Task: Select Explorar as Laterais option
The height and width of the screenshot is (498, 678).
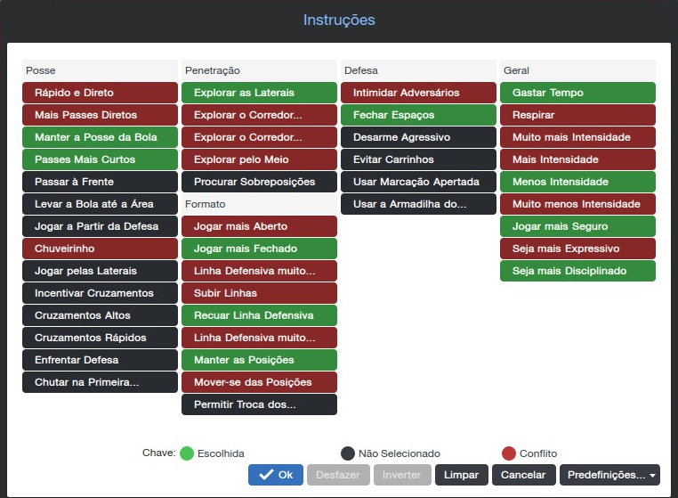Action: (x=259, y=93)
